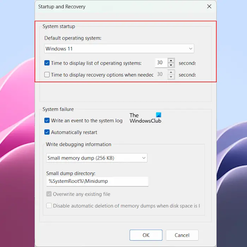The width and height of the screenshot is (247, 247).
Task: Uncheck Time to display list of operating systems
Action: (47, 63)
